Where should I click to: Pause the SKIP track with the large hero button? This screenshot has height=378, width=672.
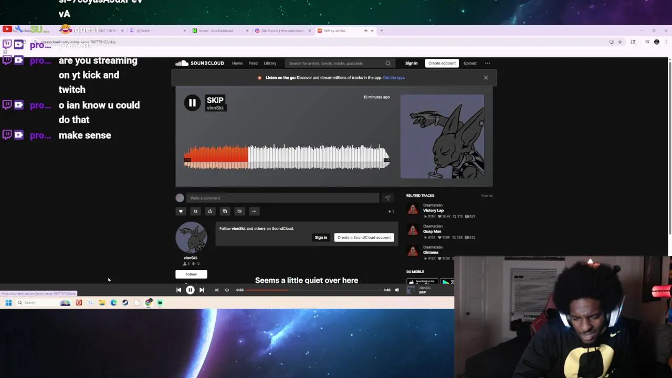(x=192, y=103)
